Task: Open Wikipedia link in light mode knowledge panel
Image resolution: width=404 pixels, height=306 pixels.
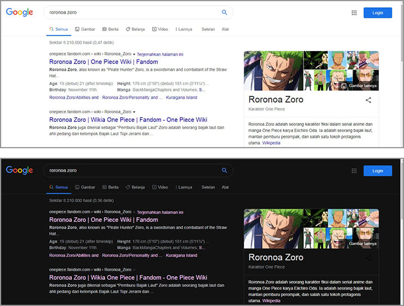Action: [271, 143]
